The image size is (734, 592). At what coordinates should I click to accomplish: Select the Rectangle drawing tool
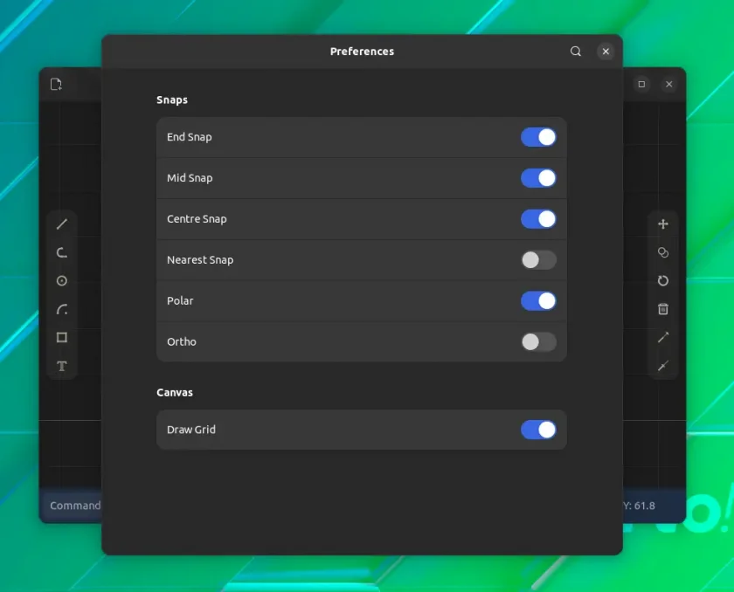[62, 338]
